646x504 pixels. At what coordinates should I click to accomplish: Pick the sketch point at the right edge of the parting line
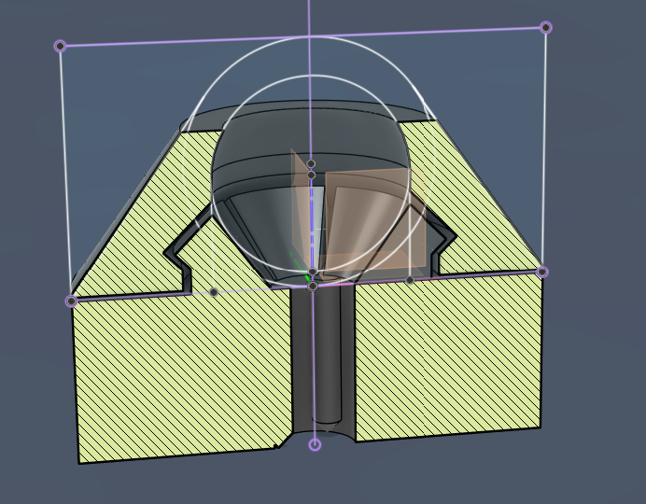542,272
